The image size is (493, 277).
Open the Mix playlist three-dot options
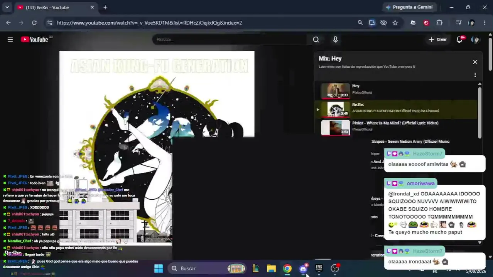point(475,75)
